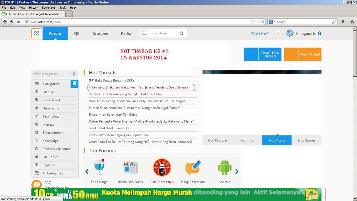
Task: Click the blue bookmark icon on the Categories header
Action: [74, 83]
